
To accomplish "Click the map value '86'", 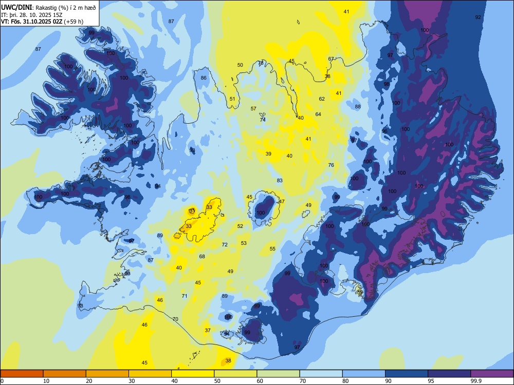I will click(x=204, y=78).
